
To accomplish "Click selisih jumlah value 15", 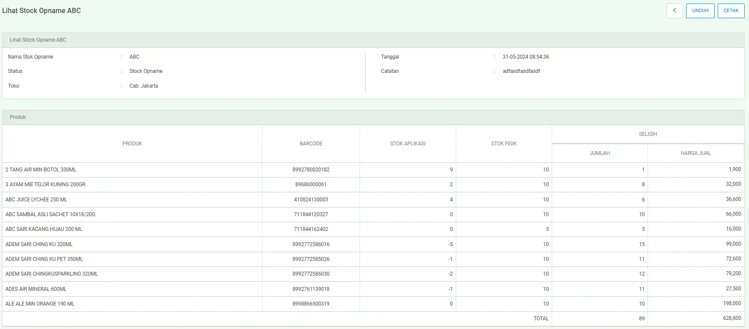I will (642, 244).
